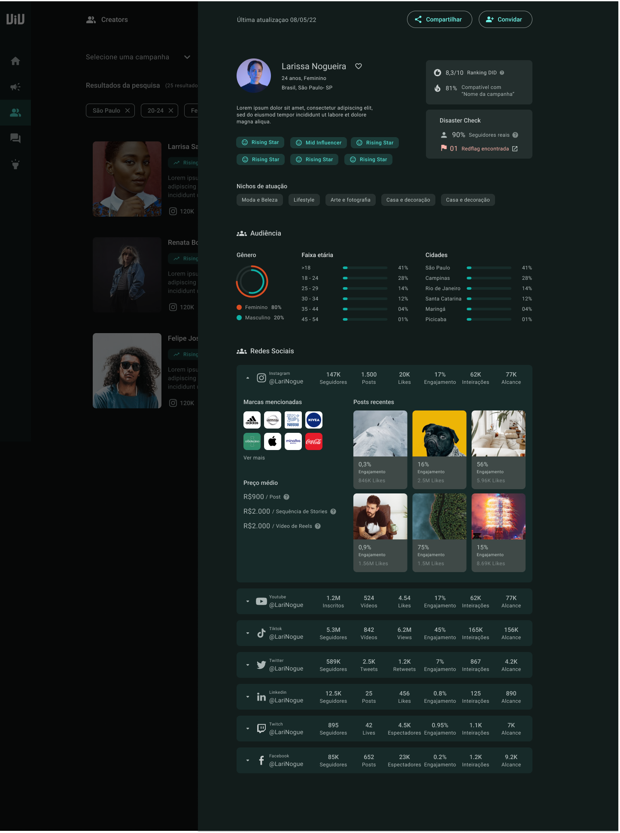Click help icon next to Vídeo de Reels
Viewport: 620px width, 833px height.
coord(318,526)
